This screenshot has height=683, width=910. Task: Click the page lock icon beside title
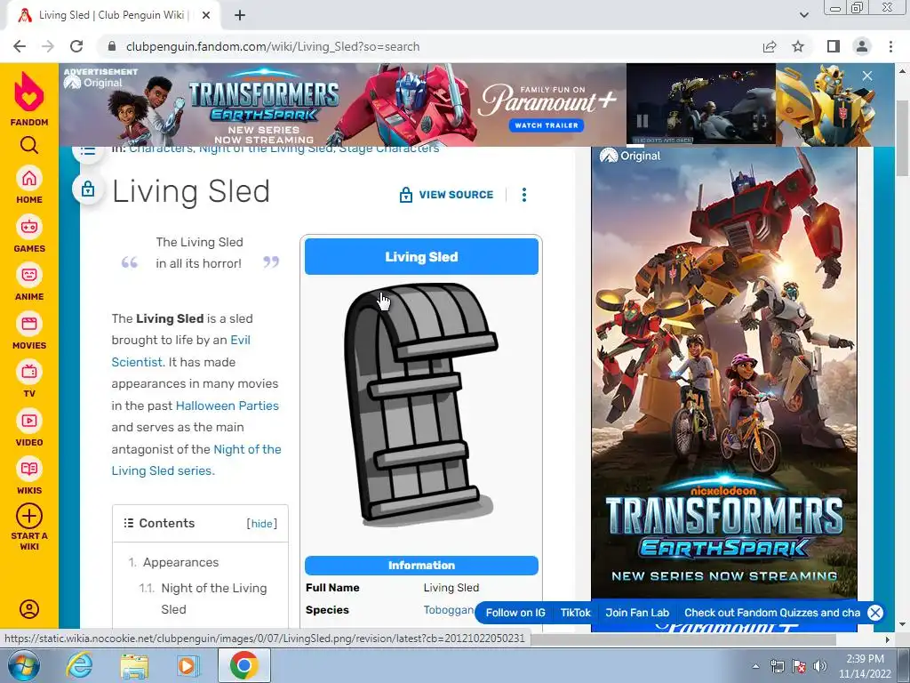pos(88,189)
